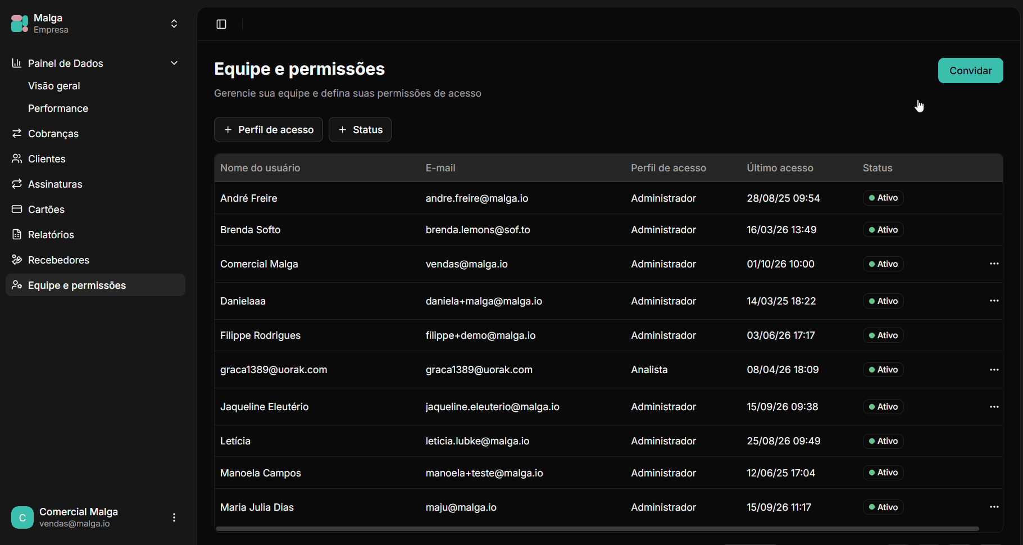Click the E-mail column header
1023x545 pixels.
pyautogui.click(x=440, y=168)
